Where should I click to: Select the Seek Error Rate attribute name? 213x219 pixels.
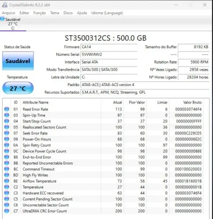(35, 133)
